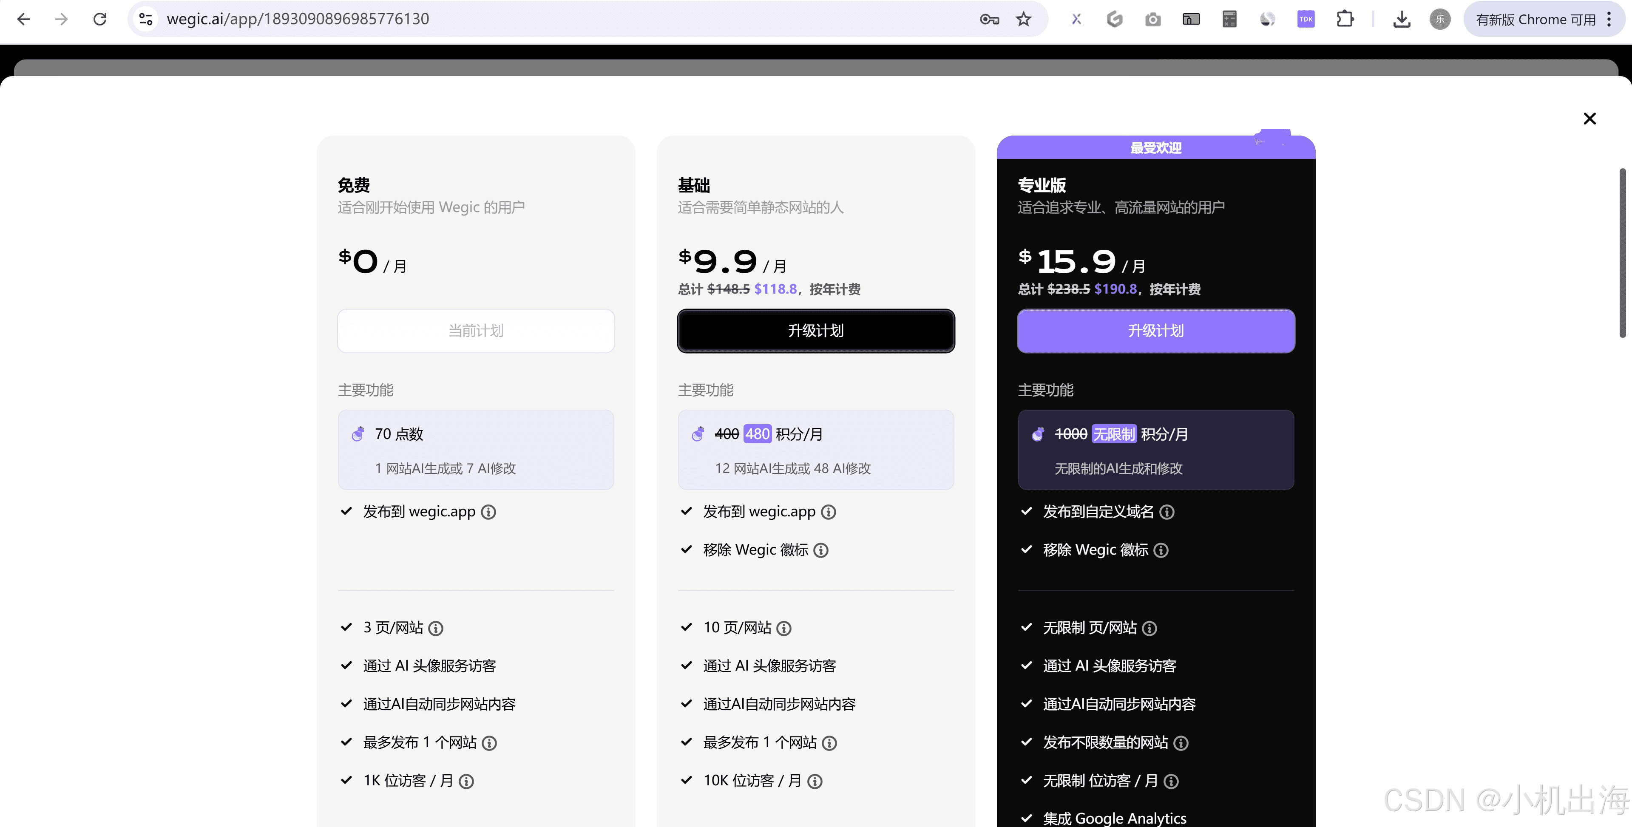Reload the current browser page

(99, 19)
